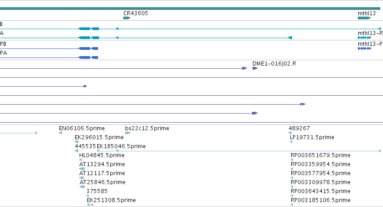Click the LP19731.5prime label
Screen dimensions: 383x207
(312, 137)
